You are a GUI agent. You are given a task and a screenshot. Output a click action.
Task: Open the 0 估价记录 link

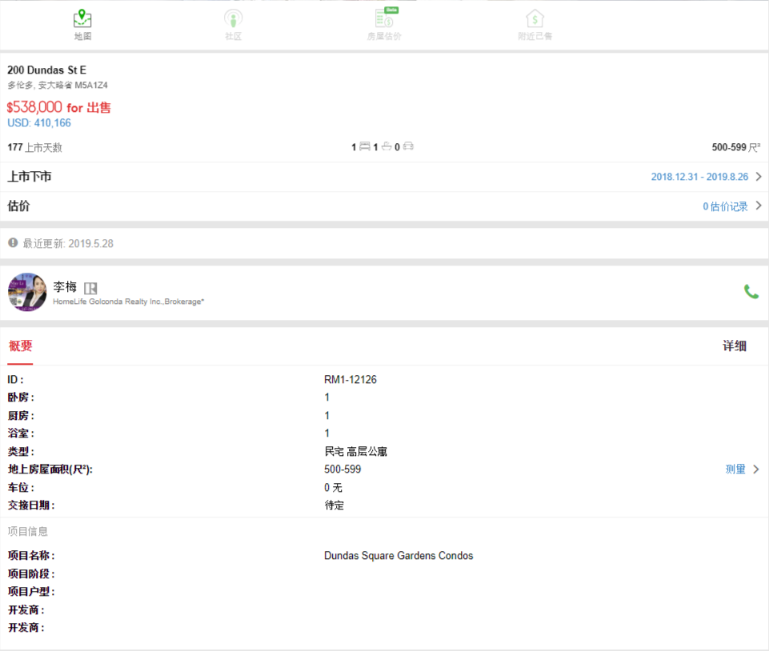coord(725,206)
